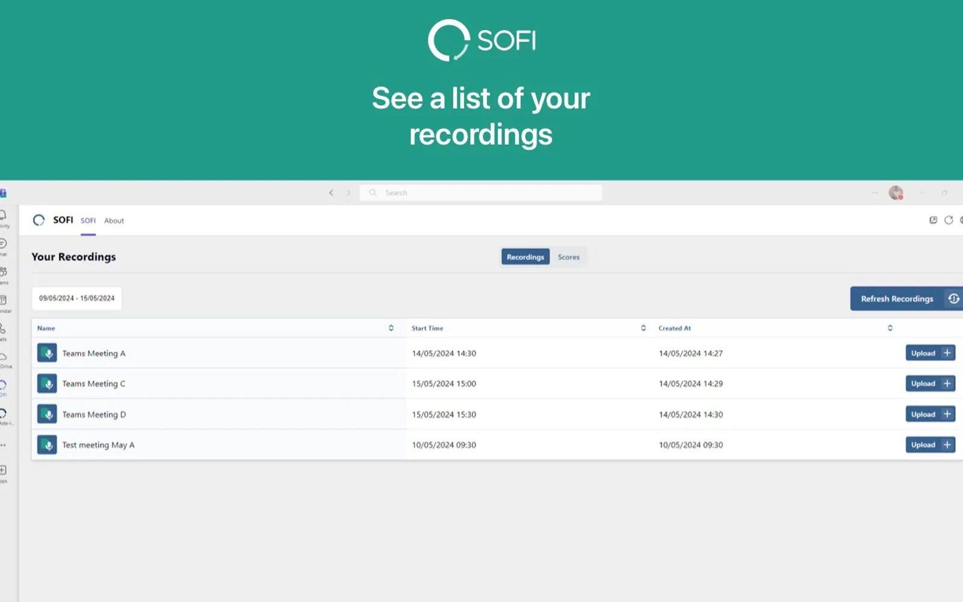This screenshot has width=963, height=602.
Task: Click the microphone icon for Teams Meeting A
Action: 47,353
